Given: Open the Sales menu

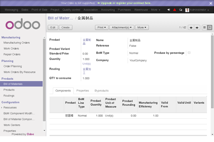Looking at the screenshot, I should pyautogui.click(x=25, y=10).
